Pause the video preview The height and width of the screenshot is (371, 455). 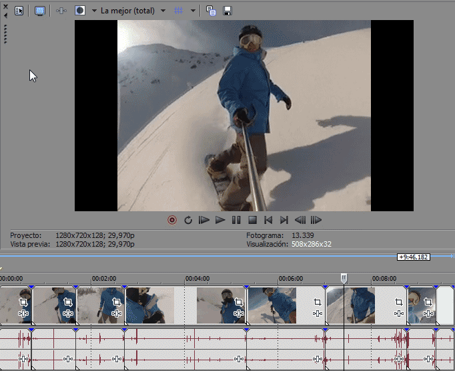(x=236, y=220)
